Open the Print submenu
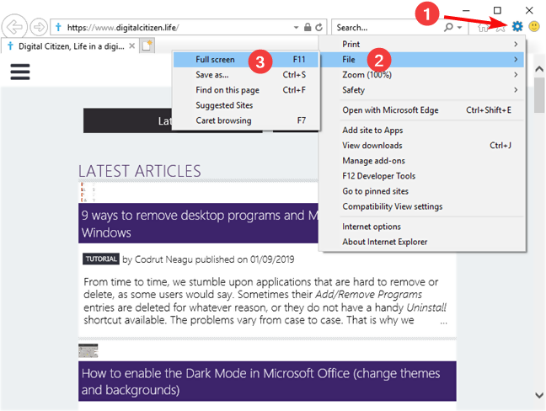 (421, 44)
